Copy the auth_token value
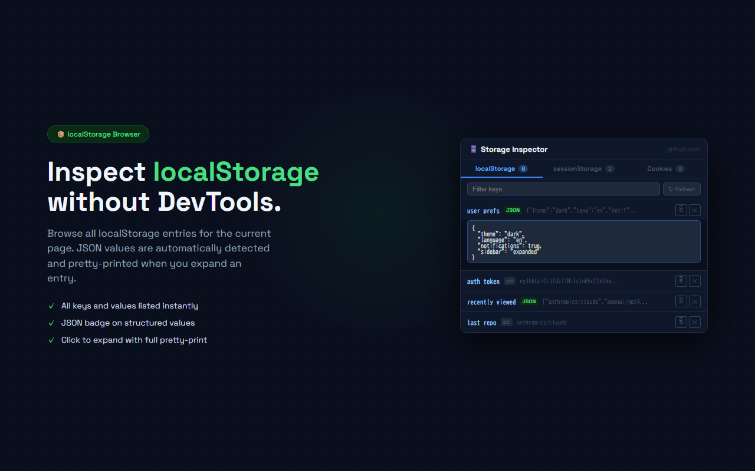The height and width of the screenshot is (471, 755). 681,281
